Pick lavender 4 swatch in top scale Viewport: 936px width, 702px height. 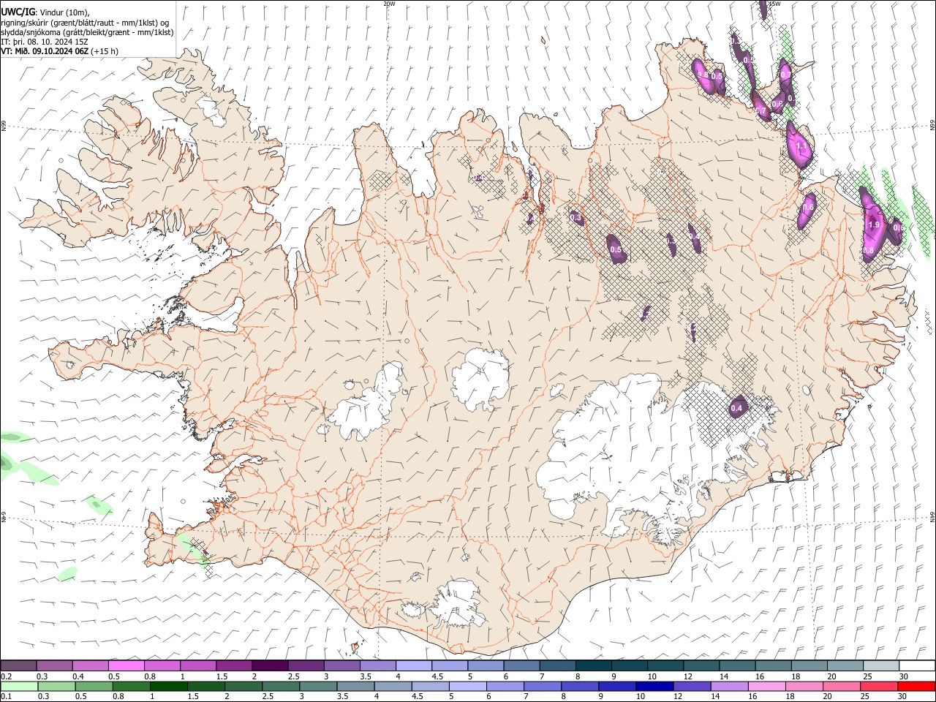pos(414,665)
